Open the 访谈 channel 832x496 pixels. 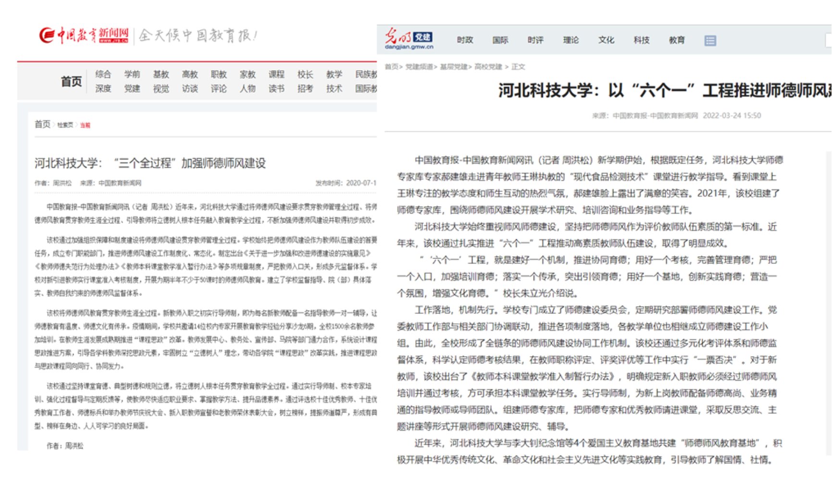(190, 88)
